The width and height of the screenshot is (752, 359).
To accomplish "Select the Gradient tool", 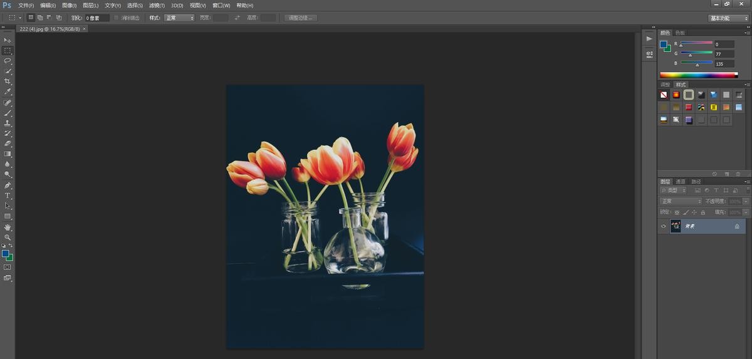I will tap(8, 154).
